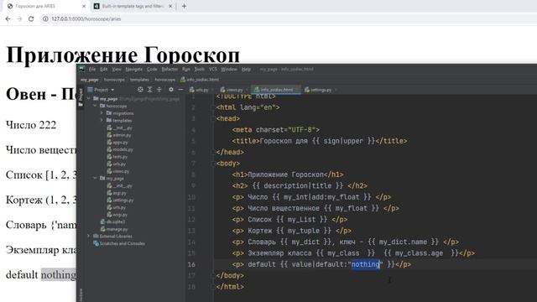
Task: Open Project panel gear settings
Action: (171, 90)
